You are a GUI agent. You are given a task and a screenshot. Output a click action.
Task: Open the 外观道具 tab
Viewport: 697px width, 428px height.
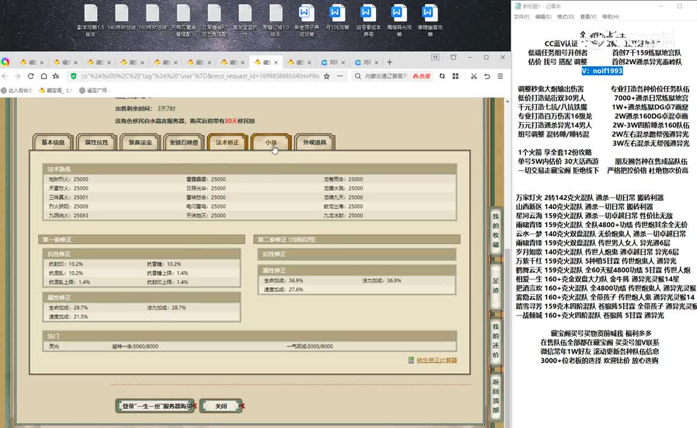(314, 142)
